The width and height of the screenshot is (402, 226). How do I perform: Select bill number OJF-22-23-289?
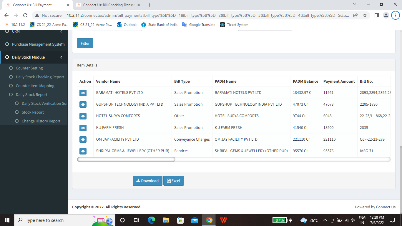(x=372, y=139)
